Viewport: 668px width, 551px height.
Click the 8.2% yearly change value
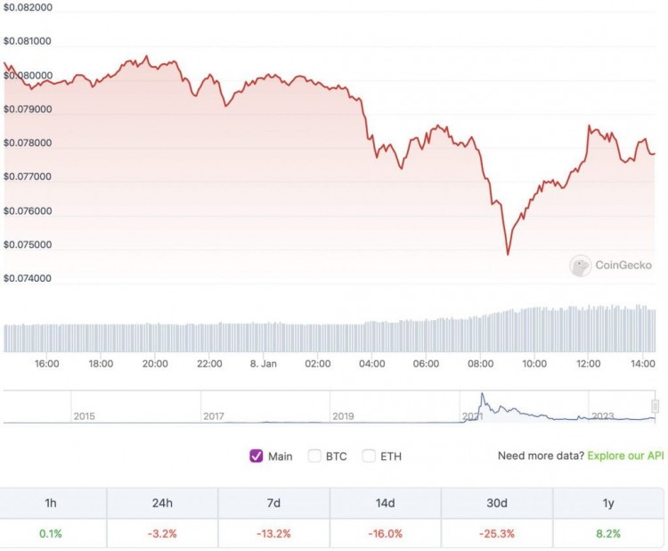point(607,533)
